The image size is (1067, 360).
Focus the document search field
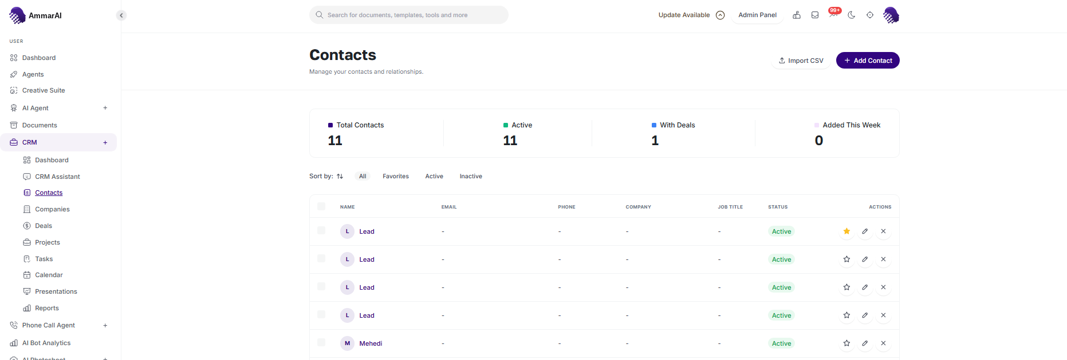[x=409, y=15]
